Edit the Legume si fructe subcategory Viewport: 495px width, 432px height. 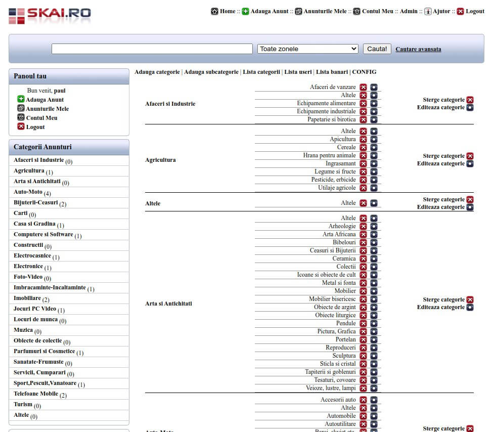click(x=374, y=172)
